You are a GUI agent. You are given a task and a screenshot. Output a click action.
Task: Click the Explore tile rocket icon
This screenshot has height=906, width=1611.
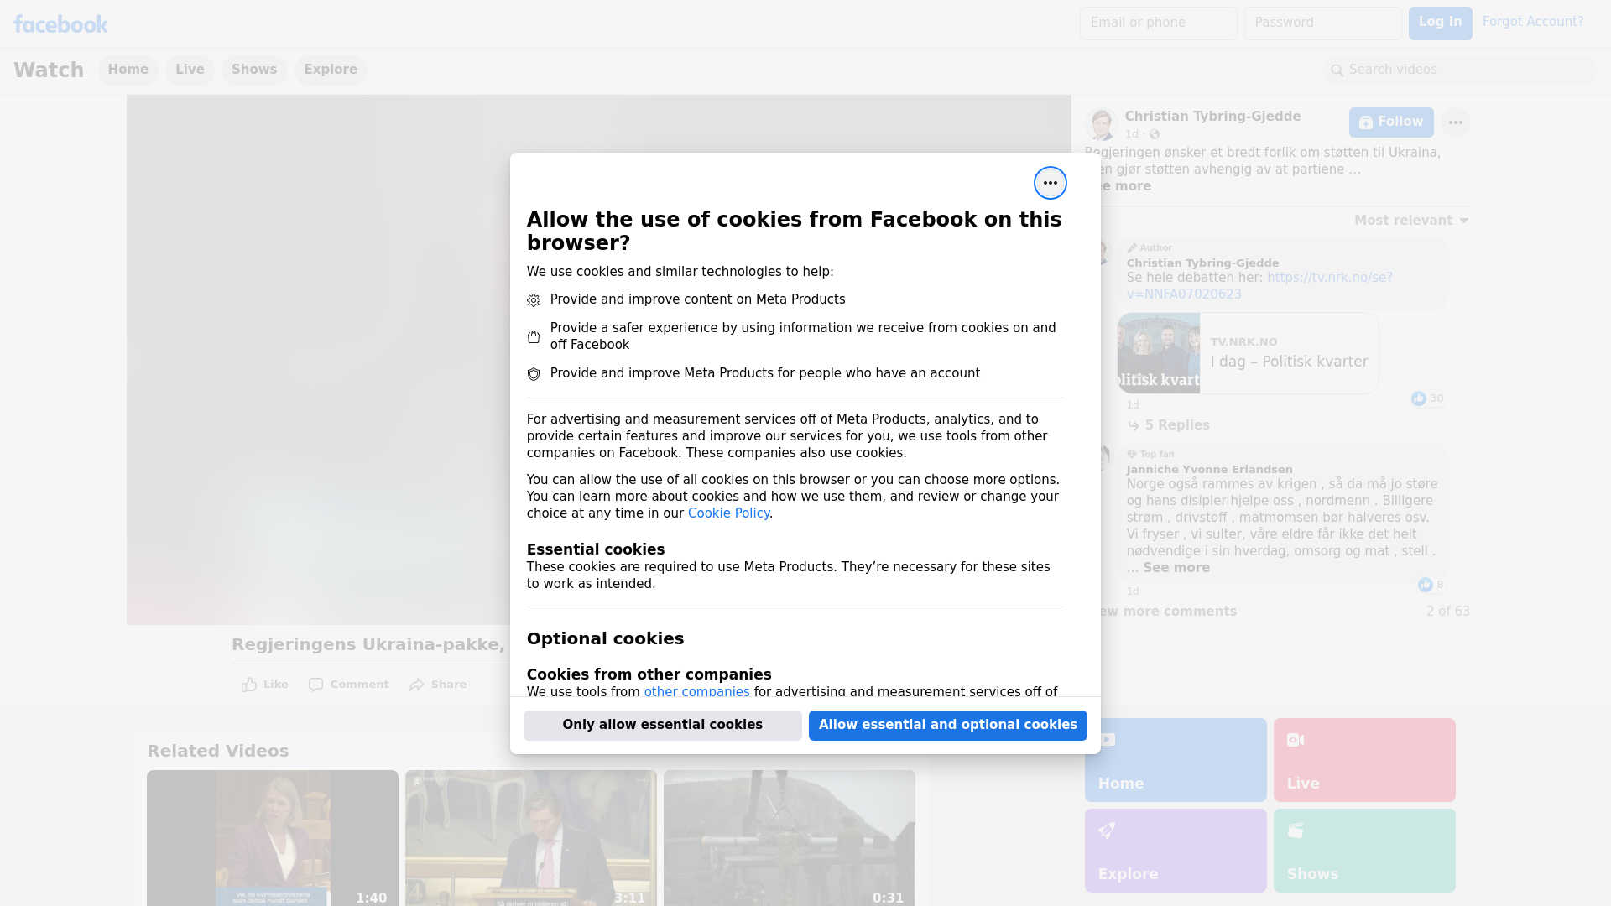(1107, 830)
